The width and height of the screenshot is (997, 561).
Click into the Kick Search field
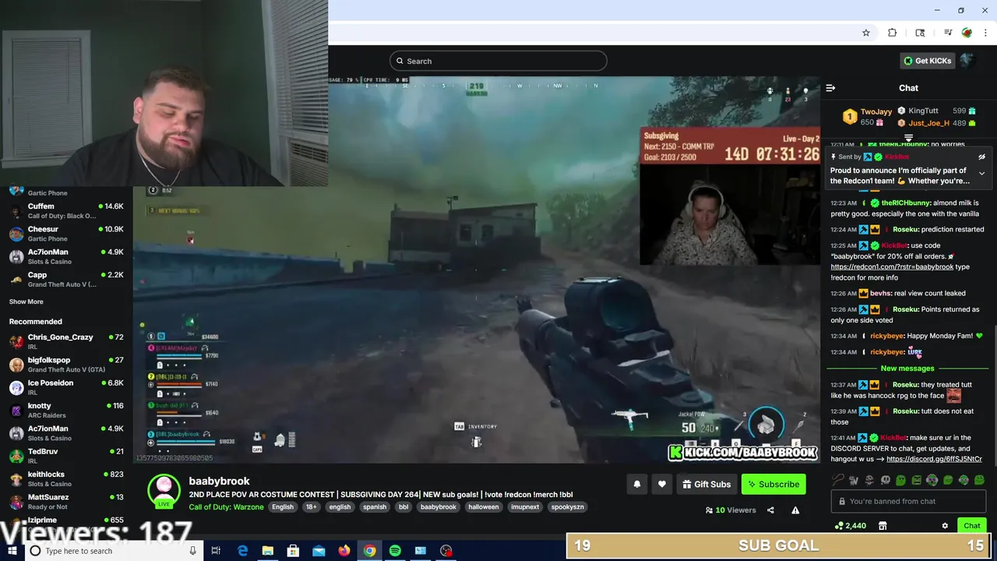click(498, 61)
